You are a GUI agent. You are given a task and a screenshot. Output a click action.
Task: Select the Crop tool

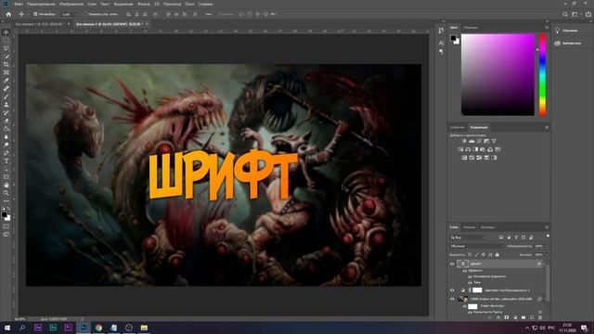(6, 64)
